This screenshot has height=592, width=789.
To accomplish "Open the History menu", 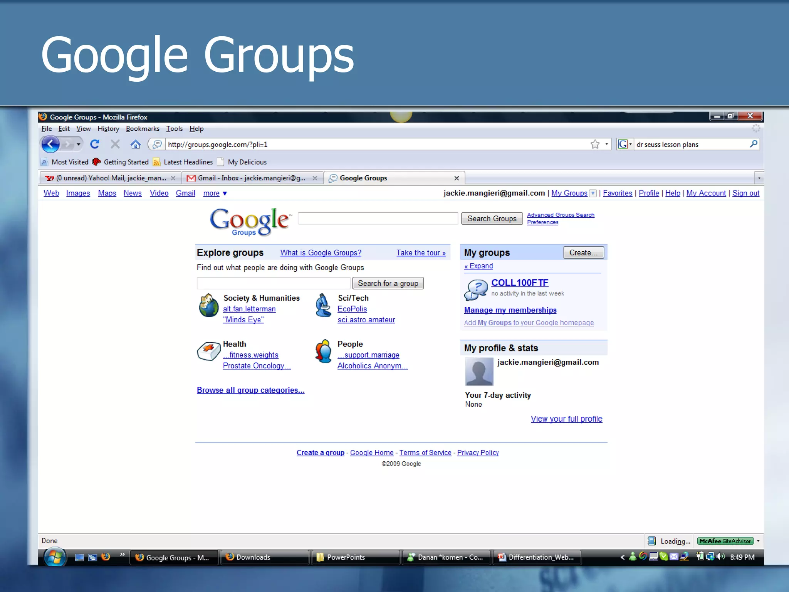I will click(108, 129).
